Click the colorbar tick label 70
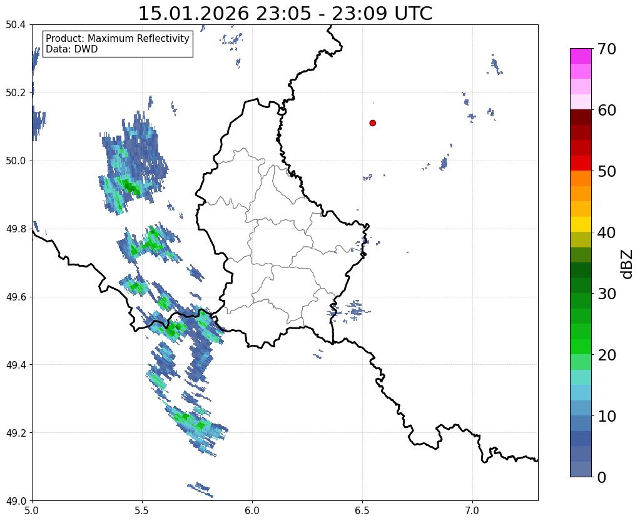The image size is (640, 521). pos(607,49)
